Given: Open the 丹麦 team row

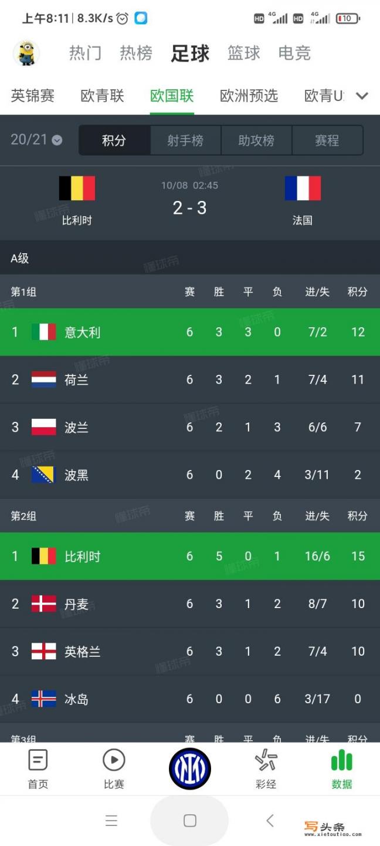Looking at the screenshot, I should 190,604.
